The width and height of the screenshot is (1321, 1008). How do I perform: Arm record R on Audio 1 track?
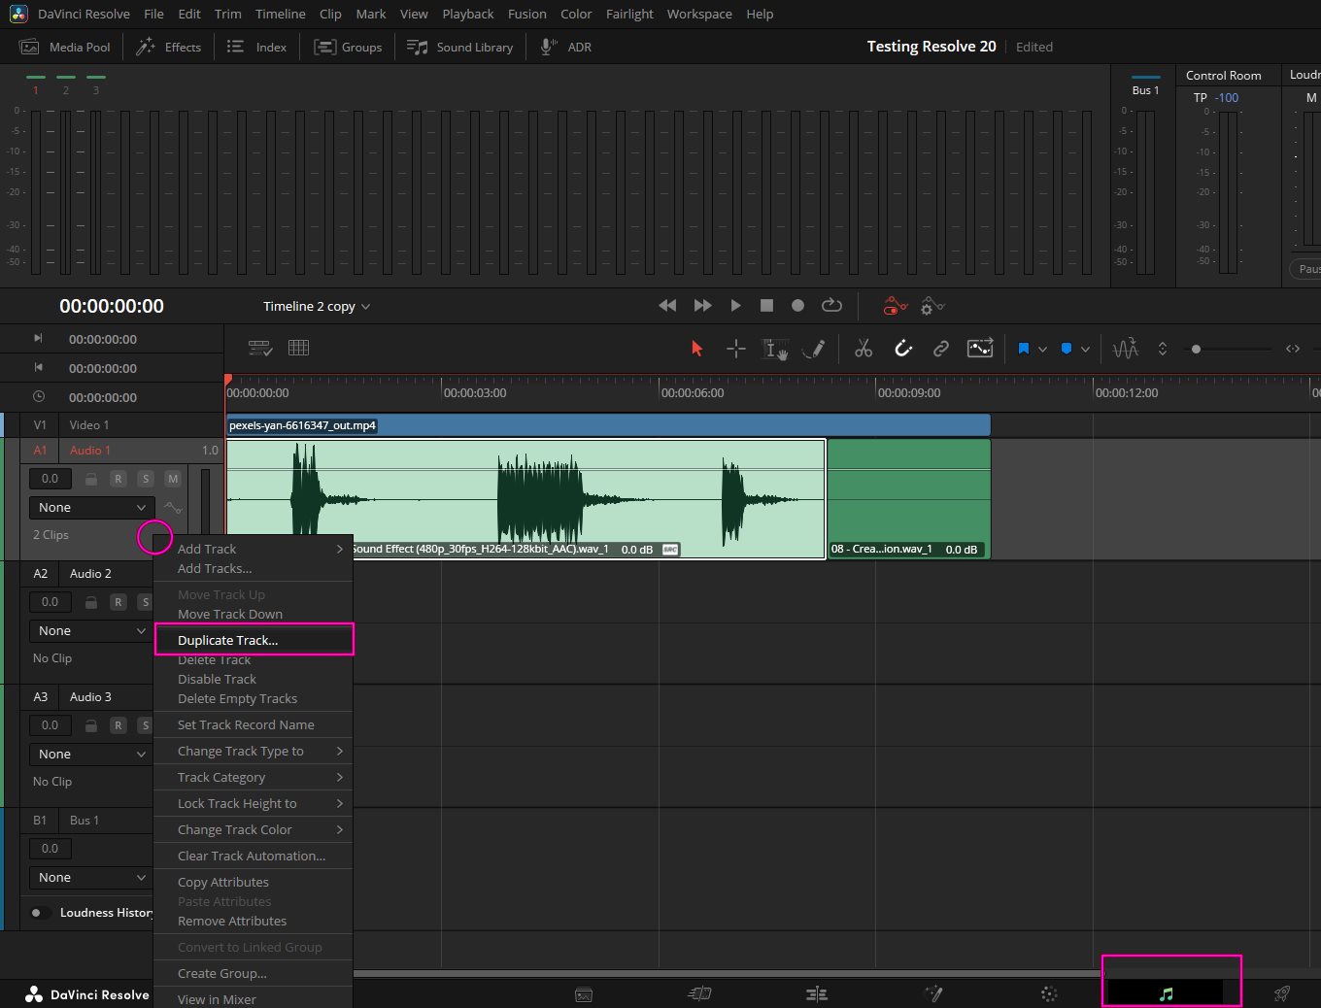click(x=119, y=479)
